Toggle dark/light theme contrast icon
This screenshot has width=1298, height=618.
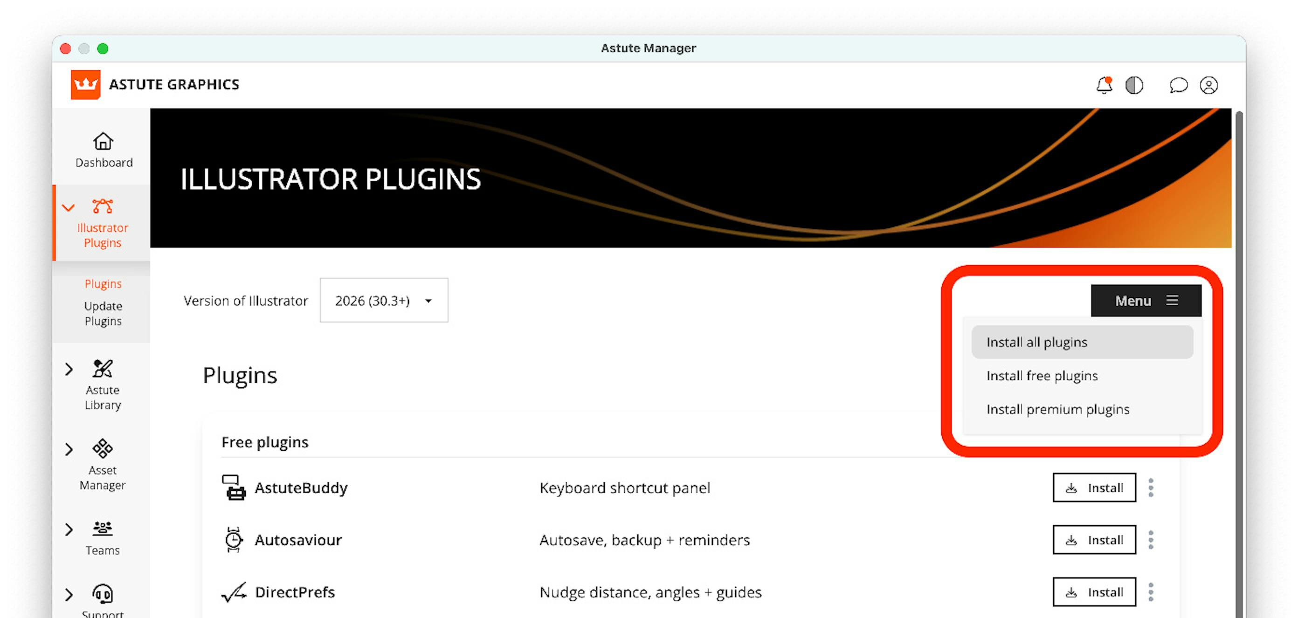coord(1134,85)
